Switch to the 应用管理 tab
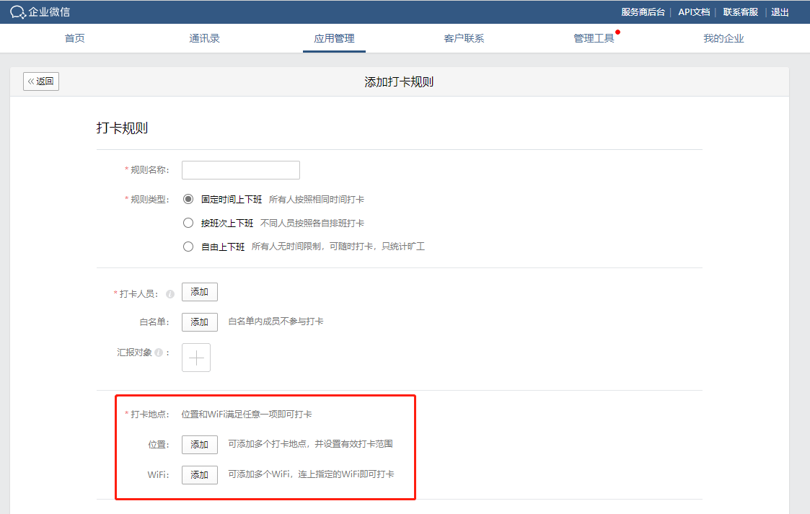The width and height of the screenshot is (810, 514). (x=334, y=38)
